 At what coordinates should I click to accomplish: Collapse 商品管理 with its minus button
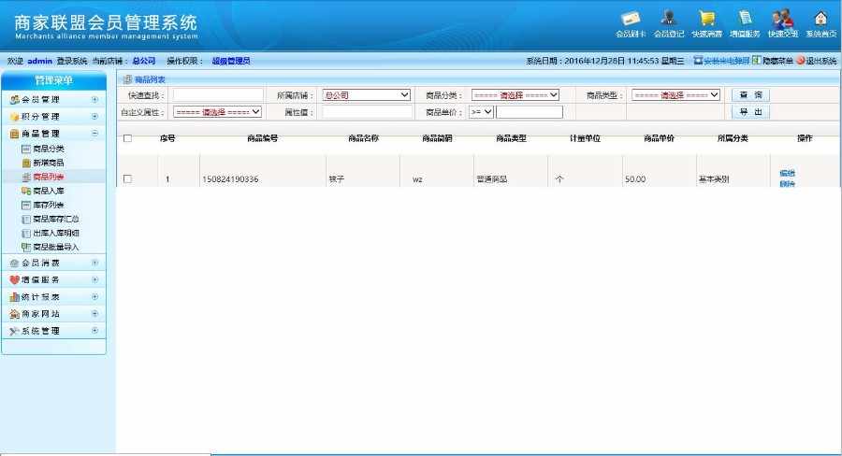click(95, 133)
